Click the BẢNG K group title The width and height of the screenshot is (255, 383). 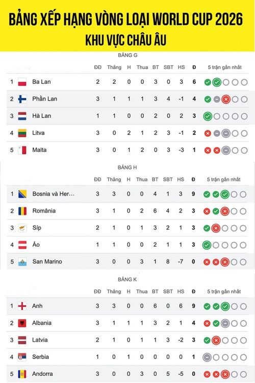pos(127,279)
